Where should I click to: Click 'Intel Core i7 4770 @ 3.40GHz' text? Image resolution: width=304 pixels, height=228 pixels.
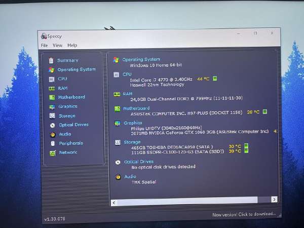(161, 80)
